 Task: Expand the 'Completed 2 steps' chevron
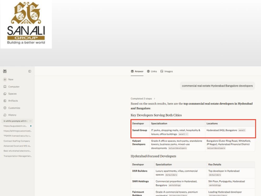(x=155, y=99)
